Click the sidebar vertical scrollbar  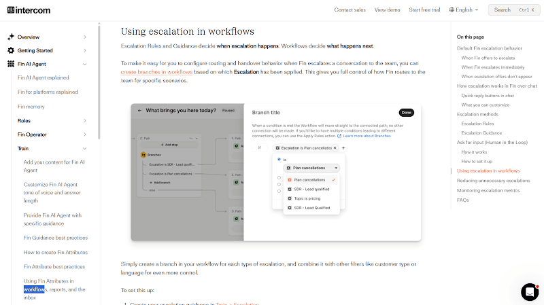(99, 82)
